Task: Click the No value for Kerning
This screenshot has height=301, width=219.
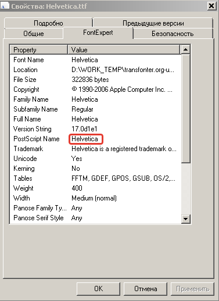Action: click(x=76, y=169)
